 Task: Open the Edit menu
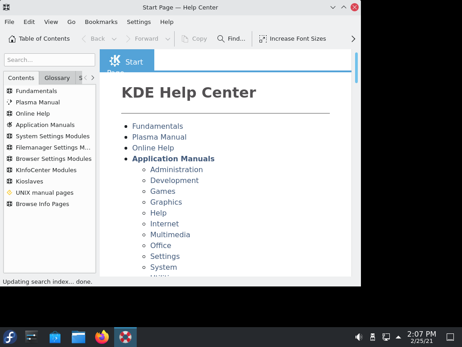coord(29,22)
